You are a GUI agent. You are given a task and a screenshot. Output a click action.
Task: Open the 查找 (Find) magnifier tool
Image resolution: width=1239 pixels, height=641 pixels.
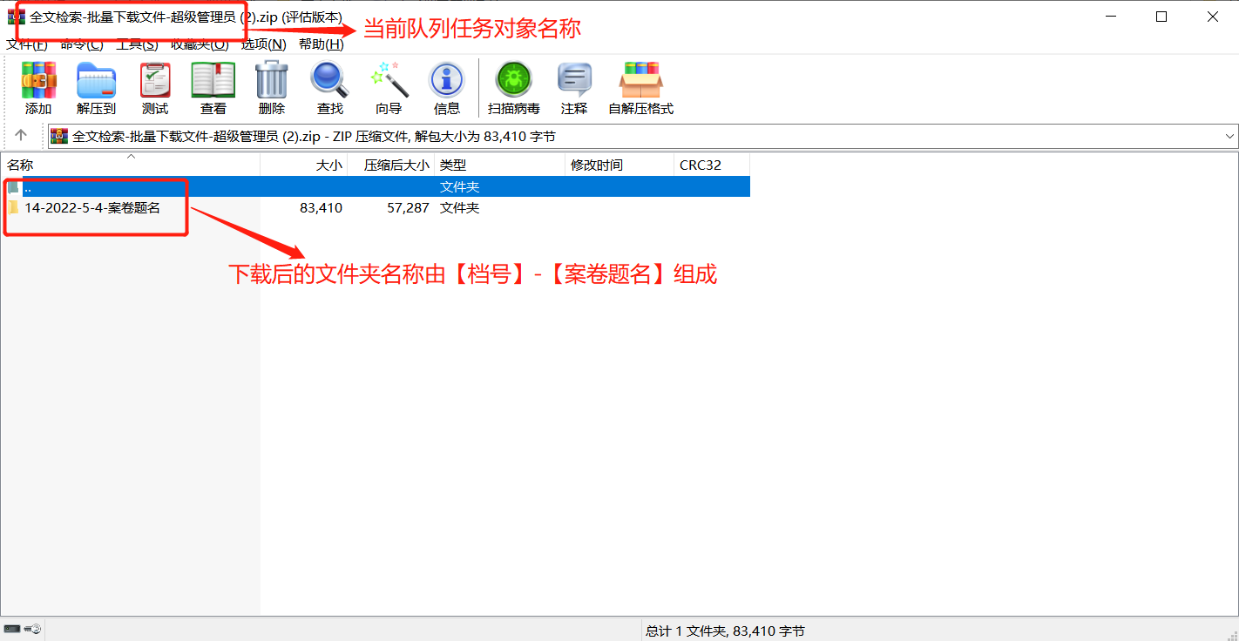pyautogui.click(x=329, y=88)
